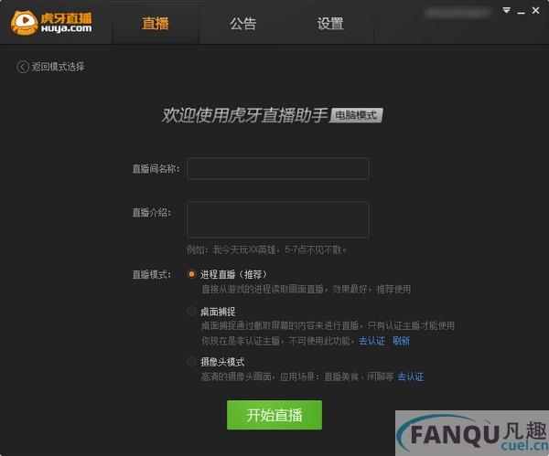Image resolution: width=549 pixels, height=456 pixels.
Task: Open the 公告 tab
Action: point(243,24)
